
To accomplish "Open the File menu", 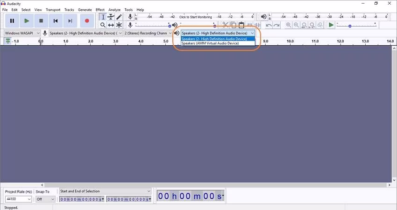I will coord(5,10).
